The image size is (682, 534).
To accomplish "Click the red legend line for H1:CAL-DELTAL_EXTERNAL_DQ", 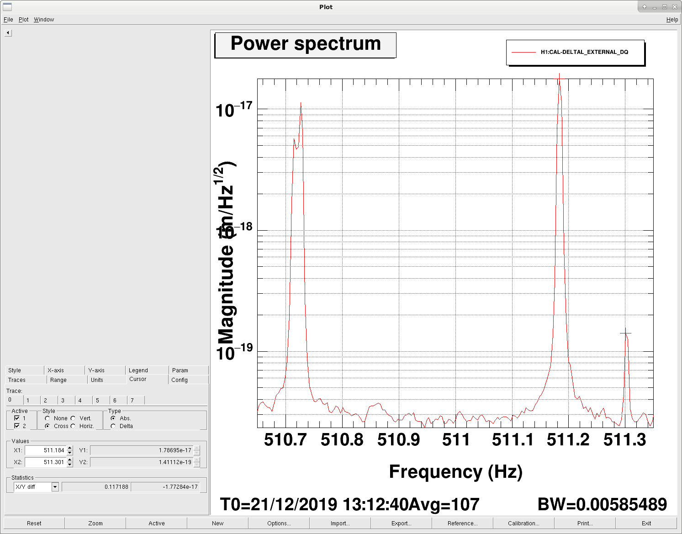I will pos(523,52).
